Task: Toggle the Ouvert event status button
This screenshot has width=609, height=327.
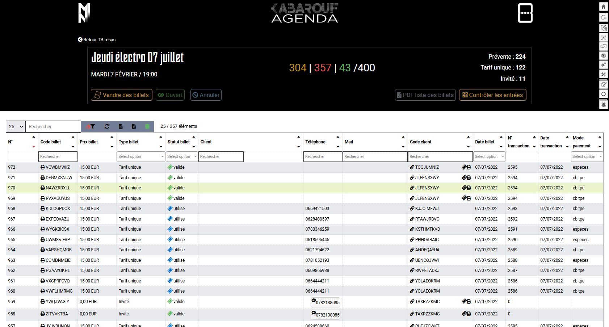Action: pos(170,95)
